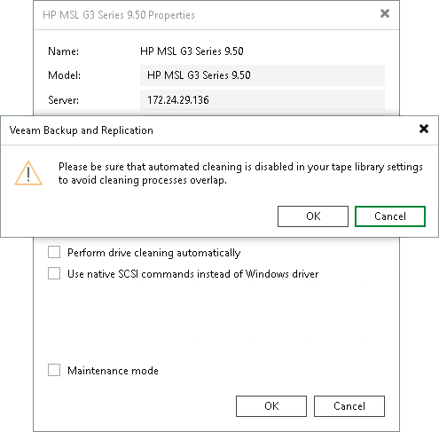Toggle the Maintenance mode checkbox
The width and height of the screenshot is (439, 432).
[54, 370]
